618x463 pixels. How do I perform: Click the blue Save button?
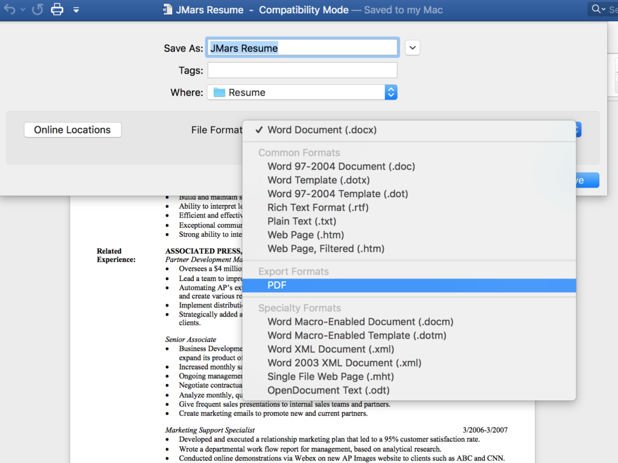pos(587,180)
